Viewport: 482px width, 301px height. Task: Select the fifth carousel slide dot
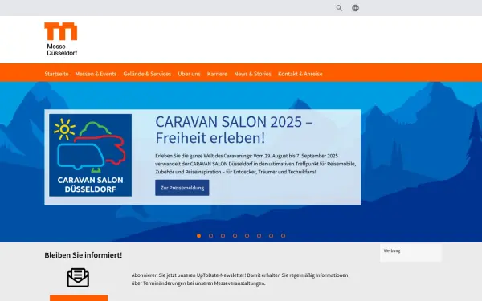point(247,236)
